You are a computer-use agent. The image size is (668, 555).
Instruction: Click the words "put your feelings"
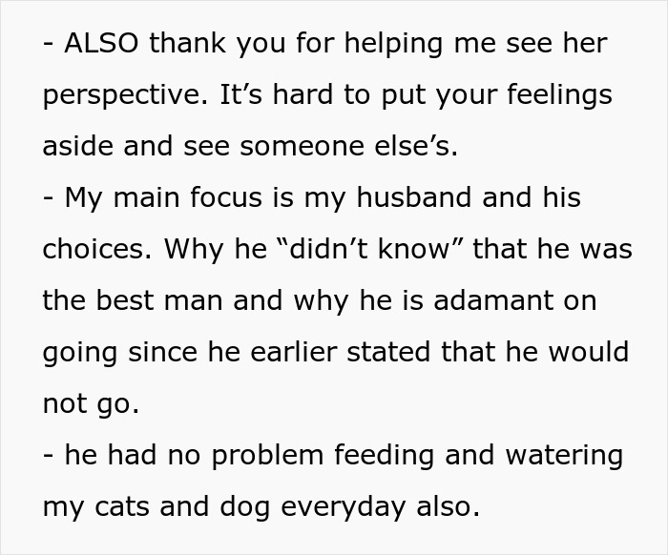click(497, 95)
